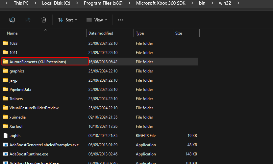Image resolution: width=273 pixels, height=164 pixels.
Task: Click the 1041 folder name
Action: [13, 53]
